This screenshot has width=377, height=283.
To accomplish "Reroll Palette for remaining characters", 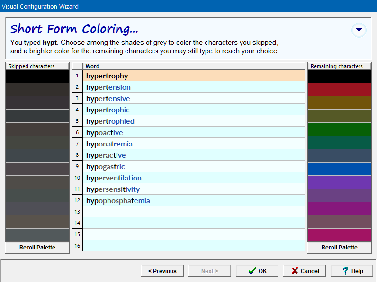I will (x=340, y=248).
